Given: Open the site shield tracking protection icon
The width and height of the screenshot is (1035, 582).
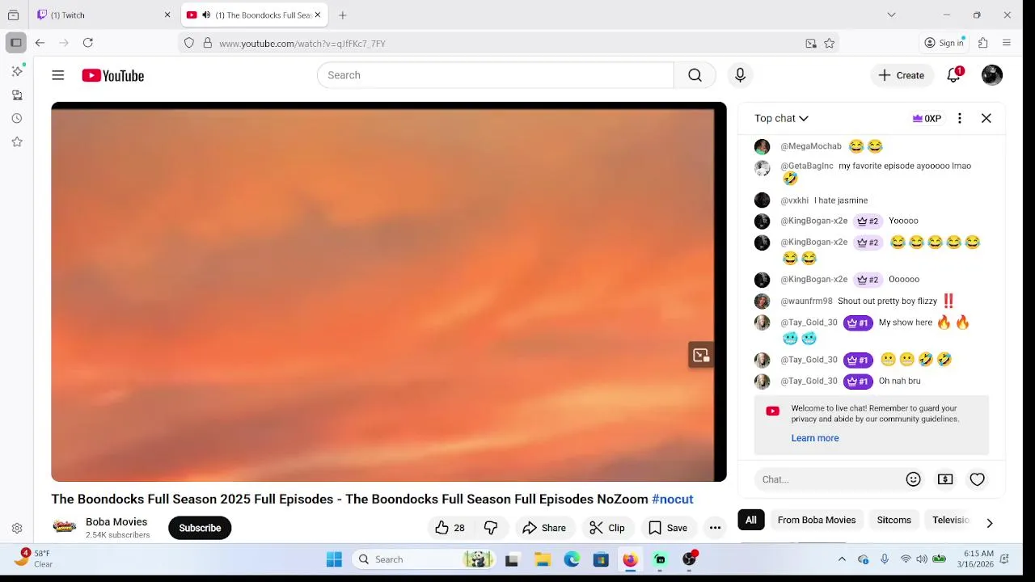Looking at the screenshot, I should tap(189, 44).
